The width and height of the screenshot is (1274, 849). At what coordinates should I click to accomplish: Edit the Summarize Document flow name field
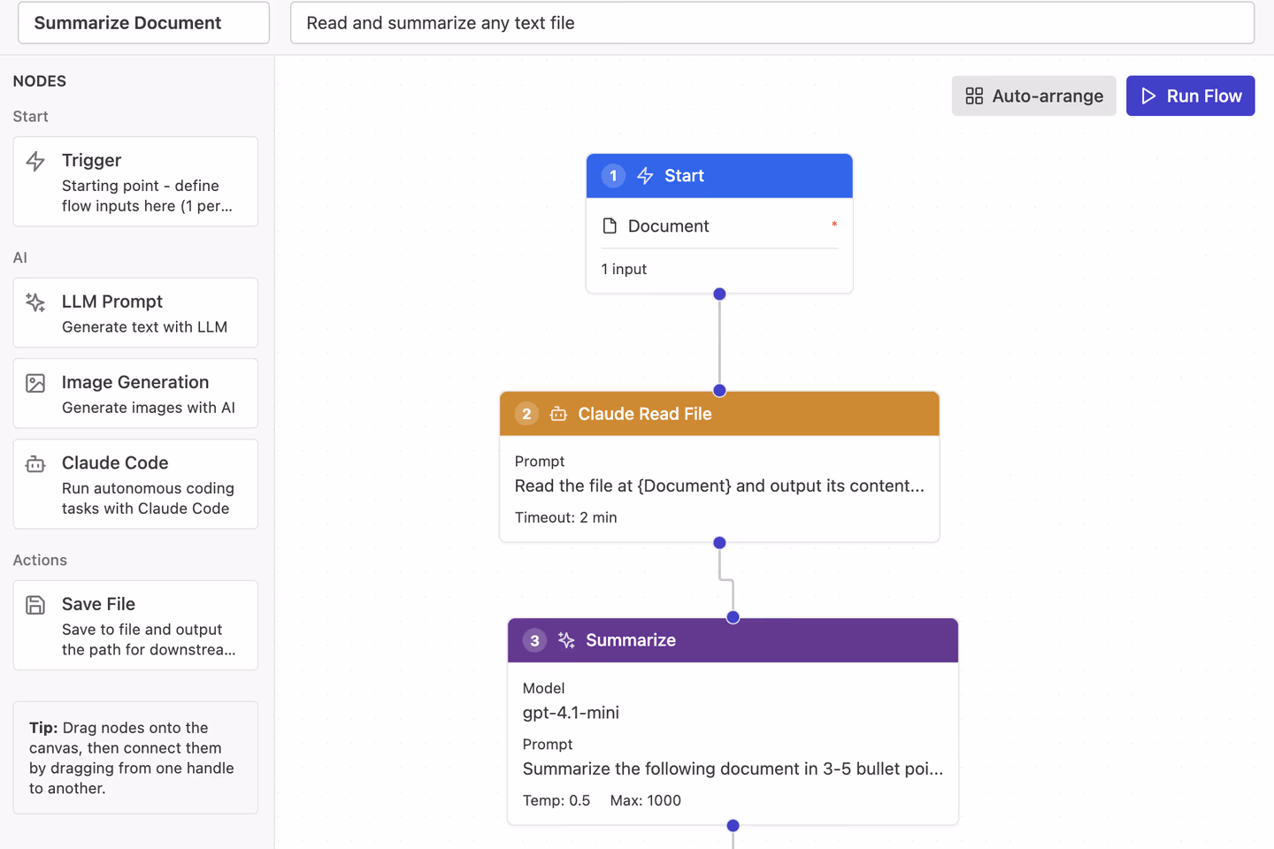pos(143,23)
